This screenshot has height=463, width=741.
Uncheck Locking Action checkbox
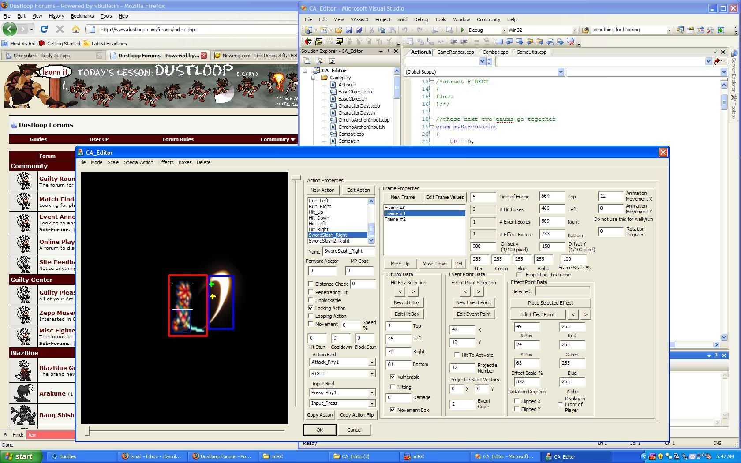[311, 308]
